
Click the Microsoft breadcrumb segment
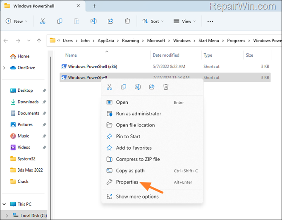point(156,41)
